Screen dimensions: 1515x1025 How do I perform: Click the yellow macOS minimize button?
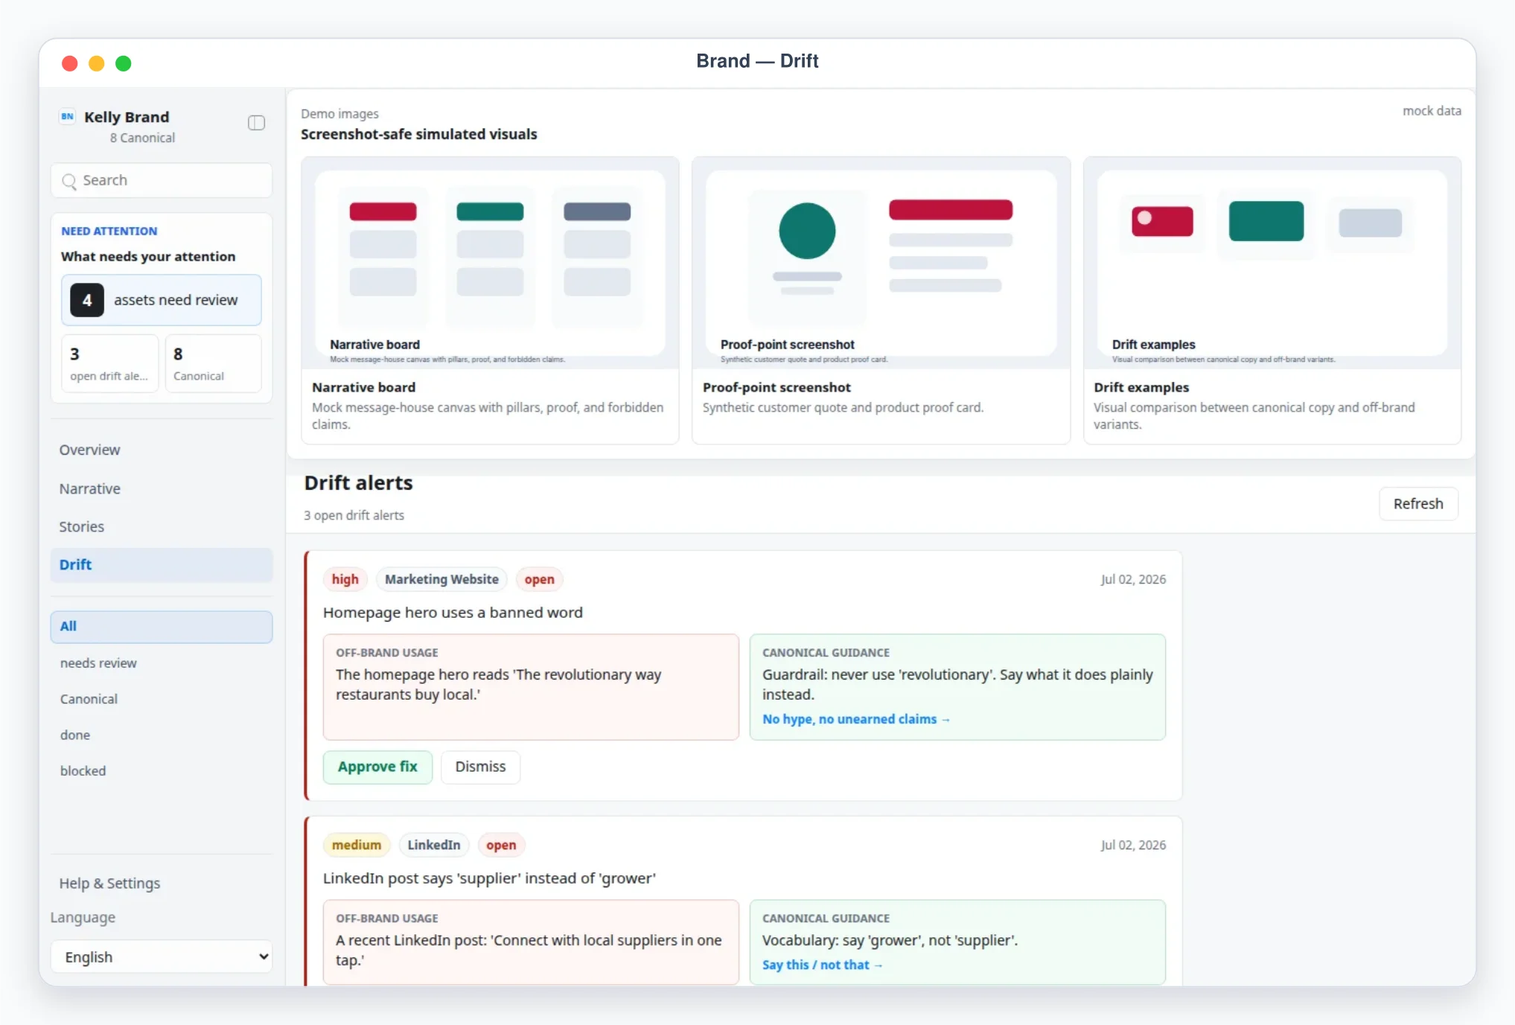point(97,63)
